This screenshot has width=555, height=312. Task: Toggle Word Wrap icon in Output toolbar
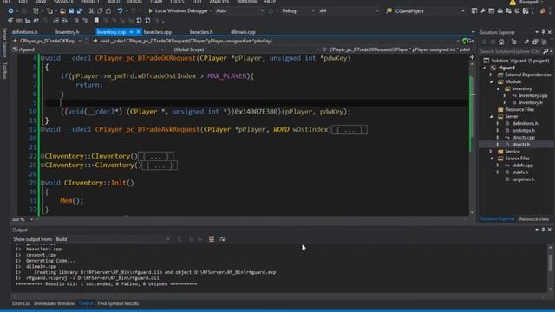[223, 239]
